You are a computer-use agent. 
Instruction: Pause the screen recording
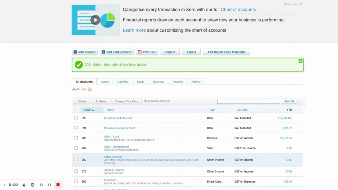[x=49, y=185]
